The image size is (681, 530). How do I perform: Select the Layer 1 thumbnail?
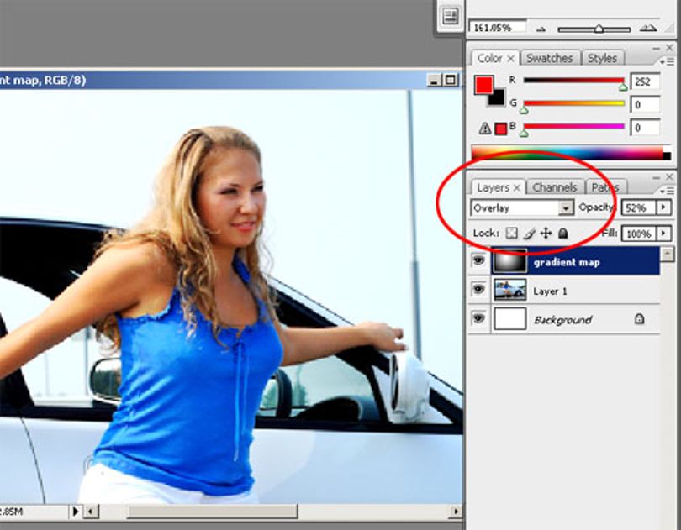point(510,290)
